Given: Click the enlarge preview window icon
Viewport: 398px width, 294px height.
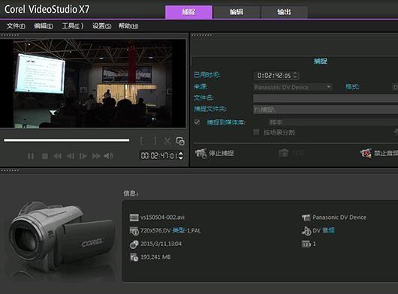Looking at the screenshot, I should click(x=180, y=141).
